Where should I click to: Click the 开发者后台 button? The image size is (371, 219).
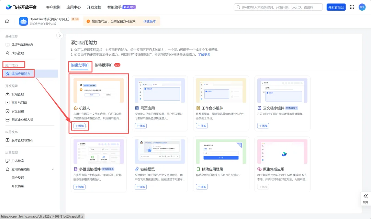click(336, 7)
